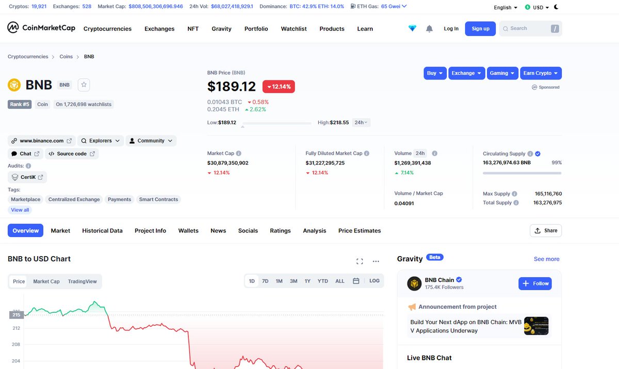Open the Gaming dropdown
619x369 pixels.
click(x=502, y=73)
